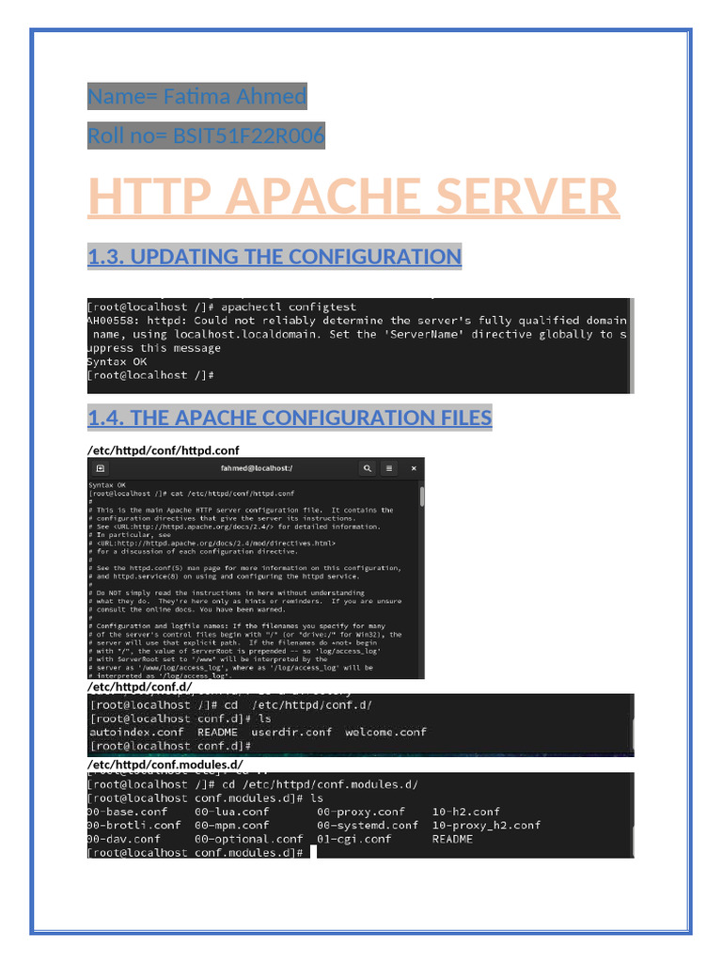The width and height of the screenshot is (722, 963).
Task: Click 00-optional.conf in modules listing
Action: click(x=248, y=839)
